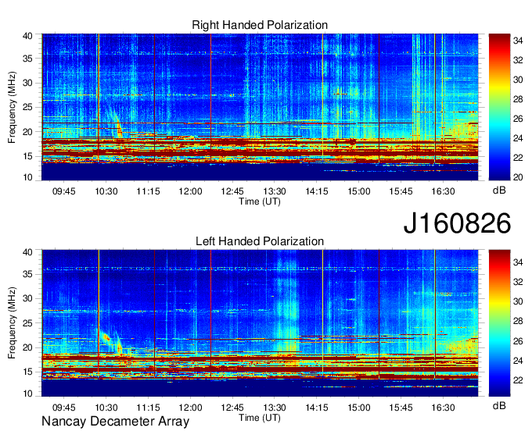This screenshot has width=532, height=431.
Task: Click "12:45" time tick on Left Handed plot
Action: 232,408
